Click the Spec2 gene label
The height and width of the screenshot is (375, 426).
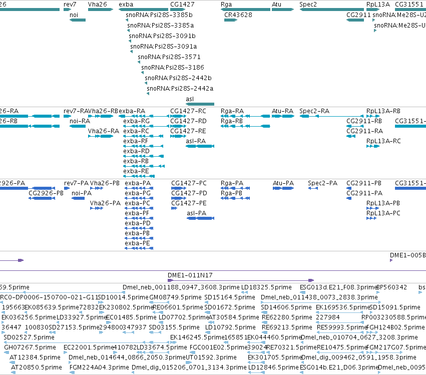click(308, 5)
